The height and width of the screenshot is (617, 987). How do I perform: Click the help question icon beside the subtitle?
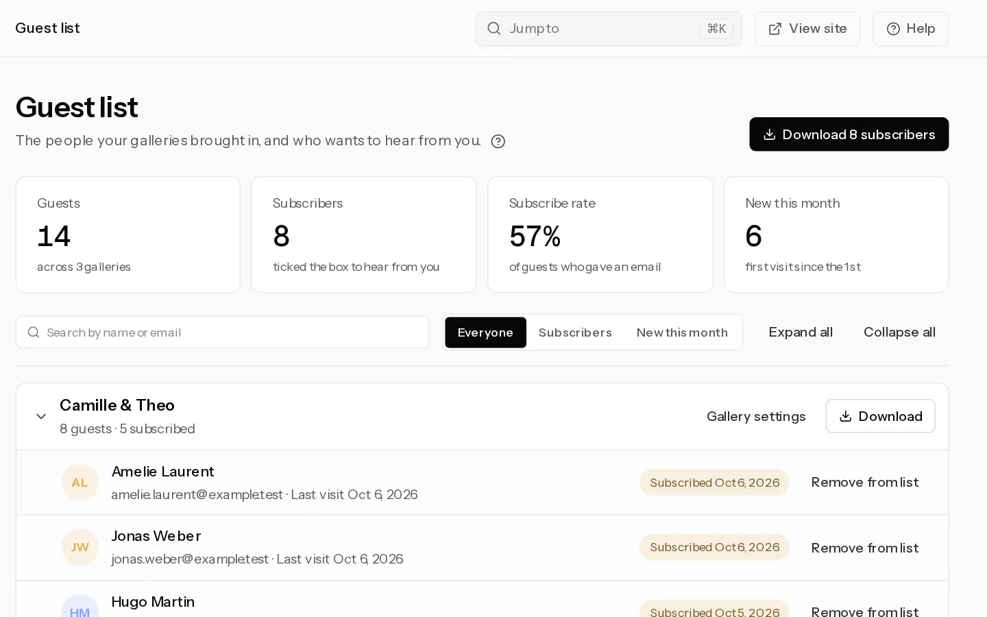pos(498,141)
